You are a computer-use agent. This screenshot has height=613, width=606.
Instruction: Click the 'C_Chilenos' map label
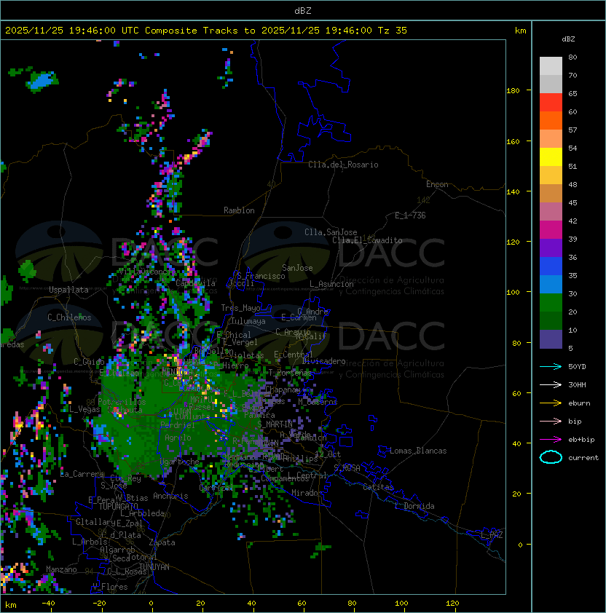[69, 317]
